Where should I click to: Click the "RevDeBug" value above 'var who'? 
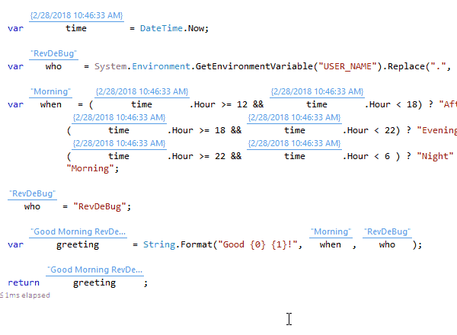pos(53,53)
